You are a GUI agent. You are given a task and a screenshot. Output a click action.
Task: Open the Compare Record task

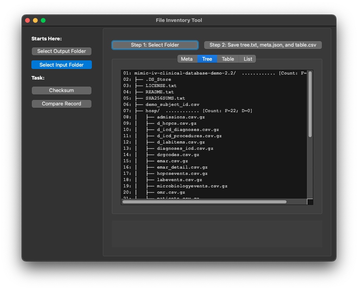[61, 104]
